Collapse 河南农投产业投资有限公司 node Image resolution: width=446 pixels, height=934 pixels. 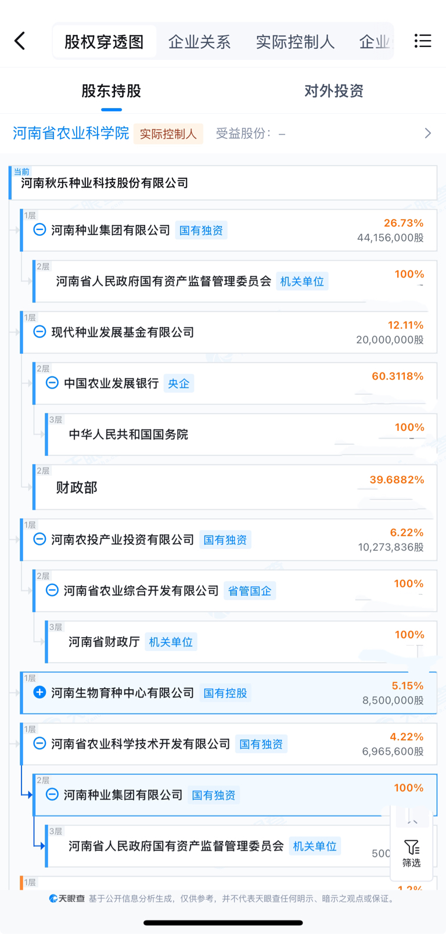pyautogui.click(x=39, y=539)
